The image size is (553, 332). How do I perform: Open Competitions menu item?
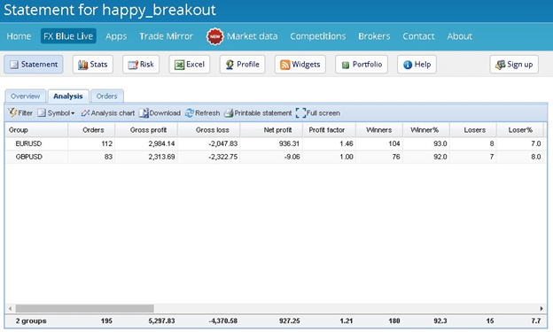click(x=318, y=36)
